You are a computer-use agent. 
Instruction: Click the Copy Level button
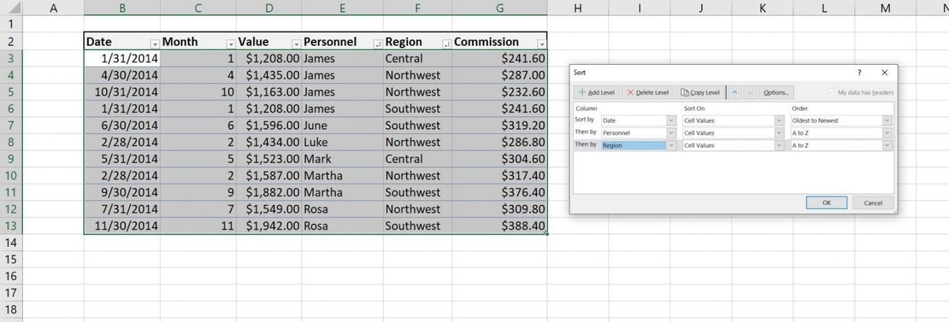pos(700,93)
